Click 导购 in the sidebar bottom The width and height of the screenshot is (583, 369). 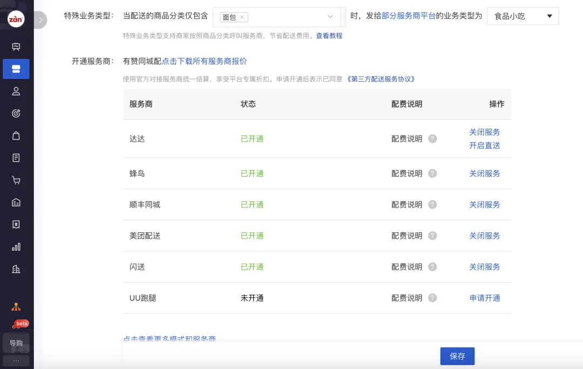[16, 343]
